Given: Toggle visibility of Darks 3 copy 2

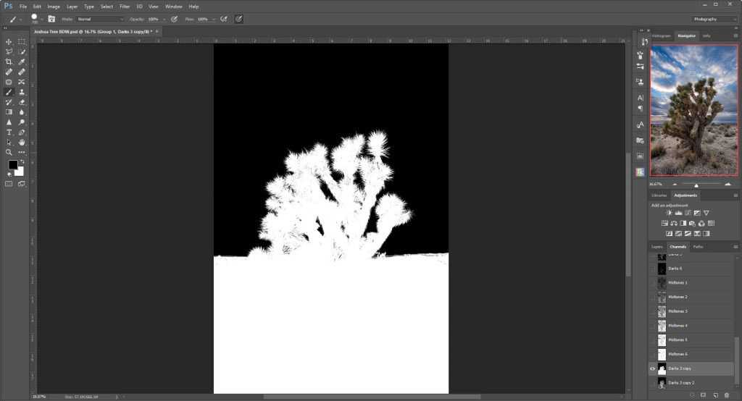Looking at the screenshot, I should 652,382.
